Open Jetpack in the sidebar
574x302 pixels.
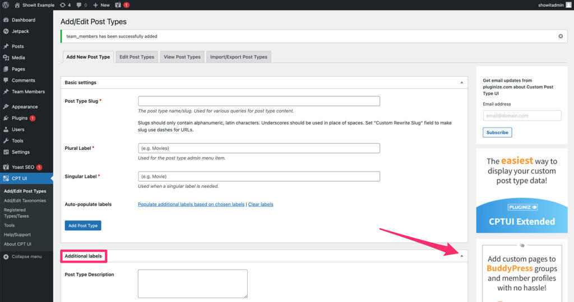[x=21, y=31]
